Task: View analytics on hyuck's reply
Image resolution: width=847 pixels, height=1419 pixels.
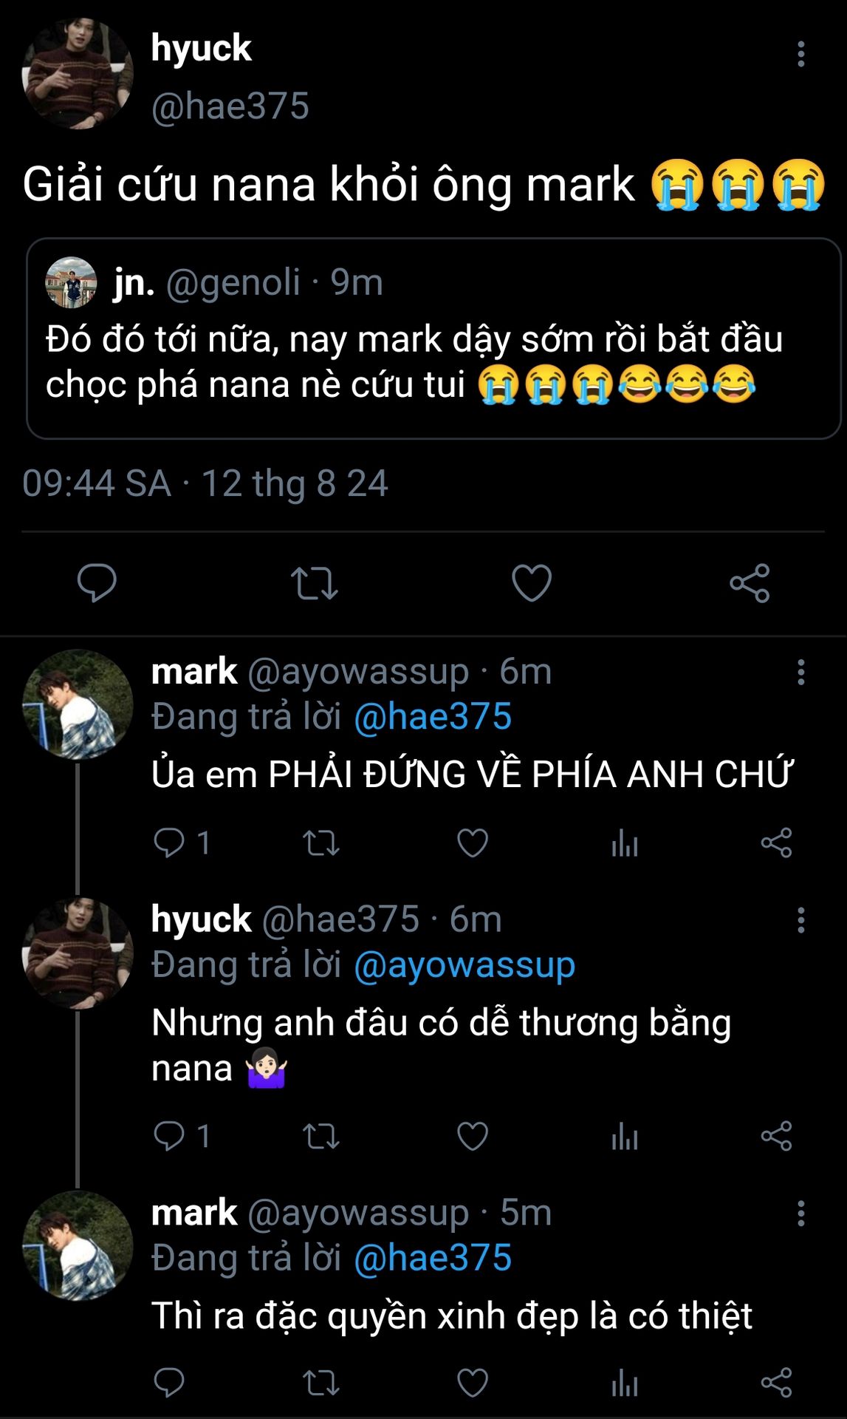Action: point(625,1136)
